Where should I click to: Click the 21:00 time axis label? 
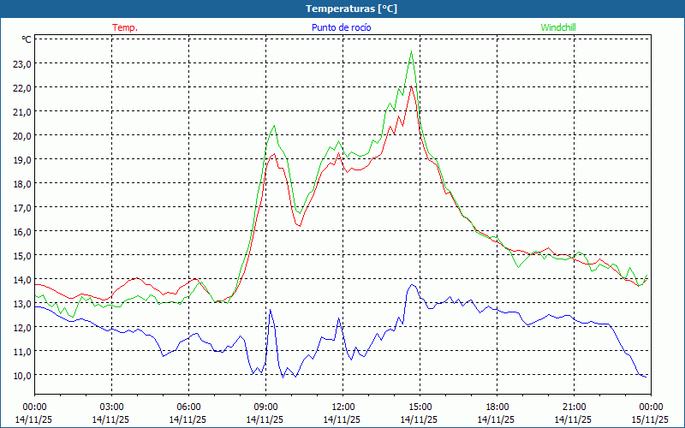pyautogui.click(x=575, y=407)
